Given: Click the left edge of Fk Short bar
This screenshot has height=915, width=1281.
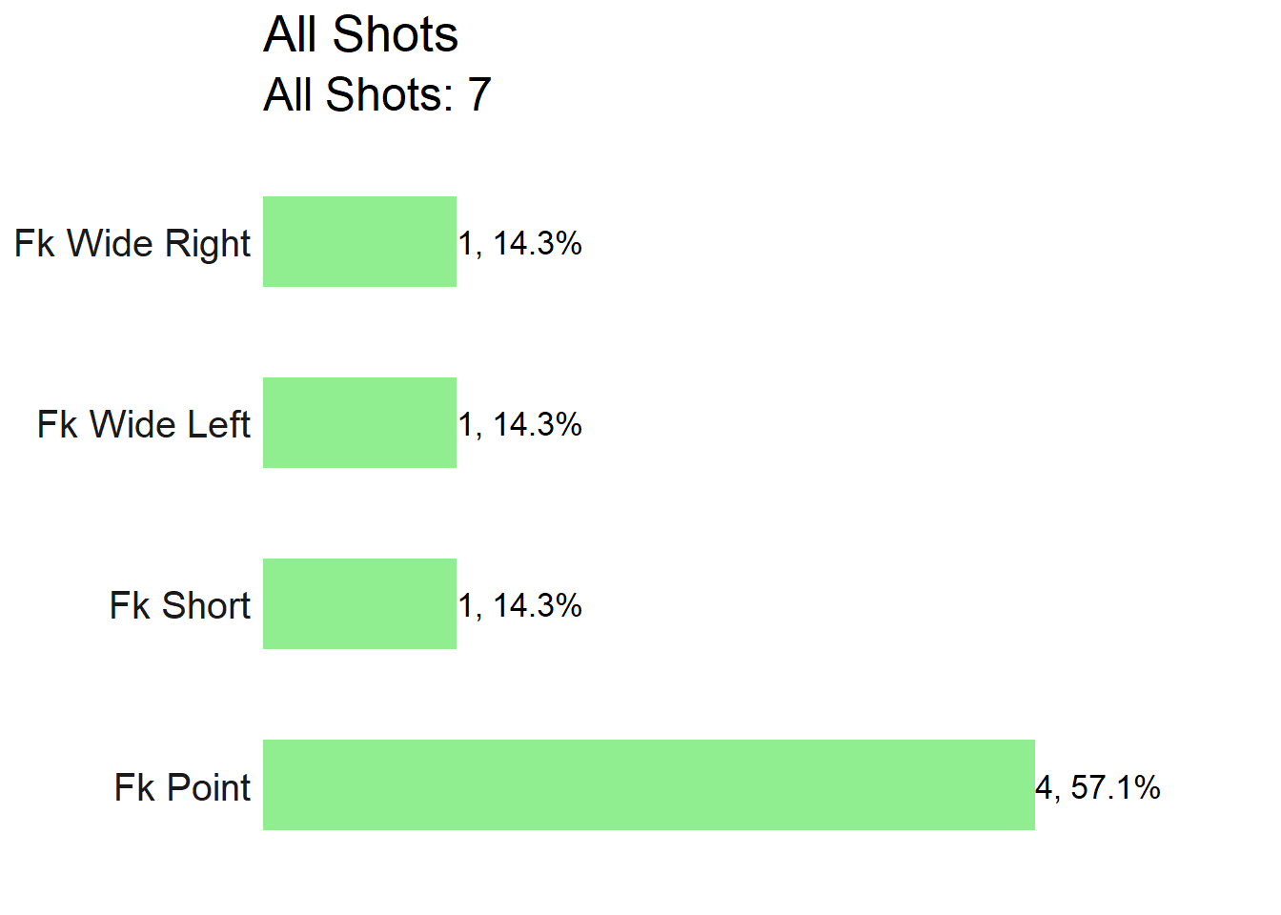Looking at the screenshot, I should [x=266, y=603].
